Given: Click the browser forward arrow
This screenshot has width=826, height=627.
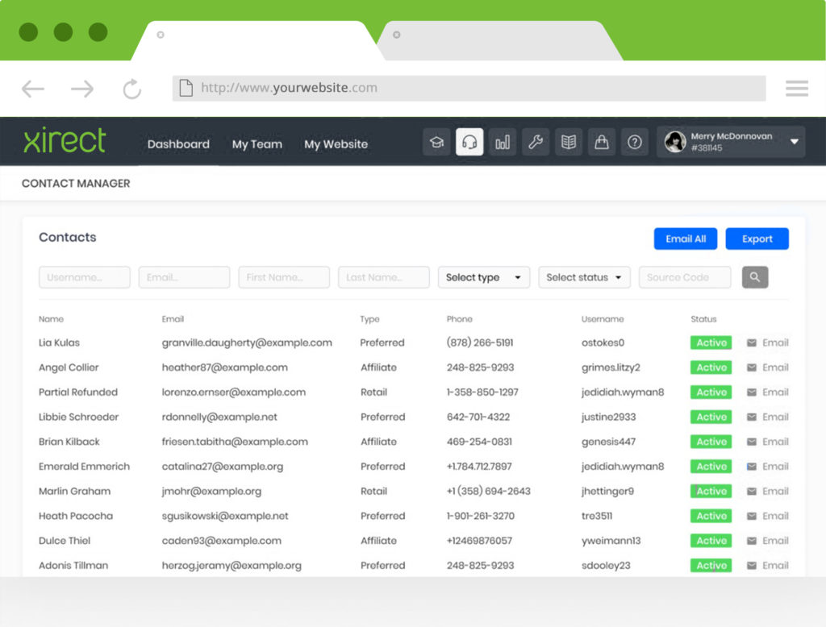Looking at the screenshot, I should pos(82,89).
